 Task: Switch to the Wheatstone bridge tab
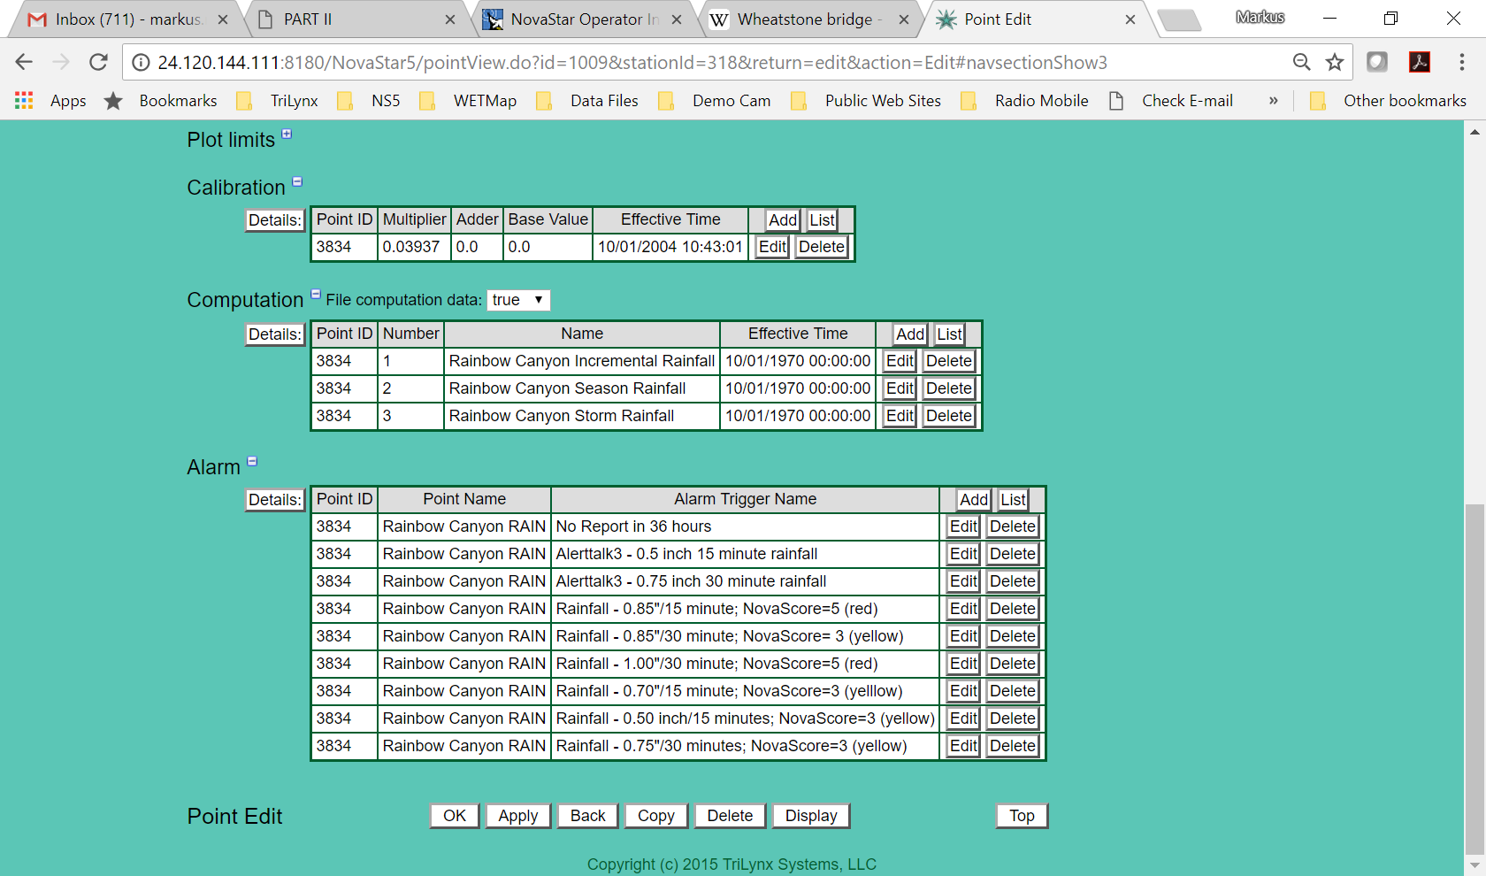[804, 19]
